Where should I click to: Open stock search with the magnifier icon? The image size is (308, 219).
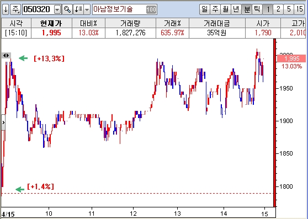67,9
